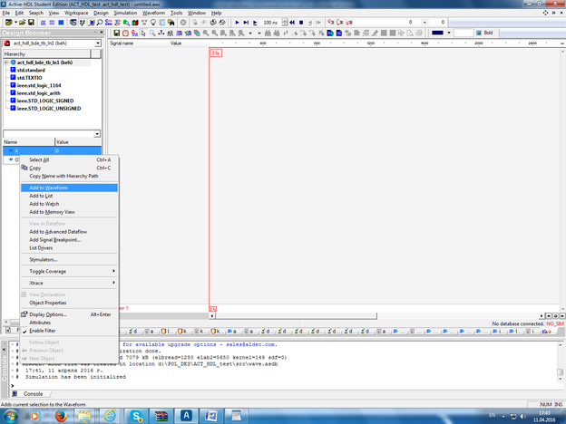The height and width of the screenshot is (424, 566).
Task: Click the ieee.std_logic_1164 package icon
Action: click(x=13, y=85)
